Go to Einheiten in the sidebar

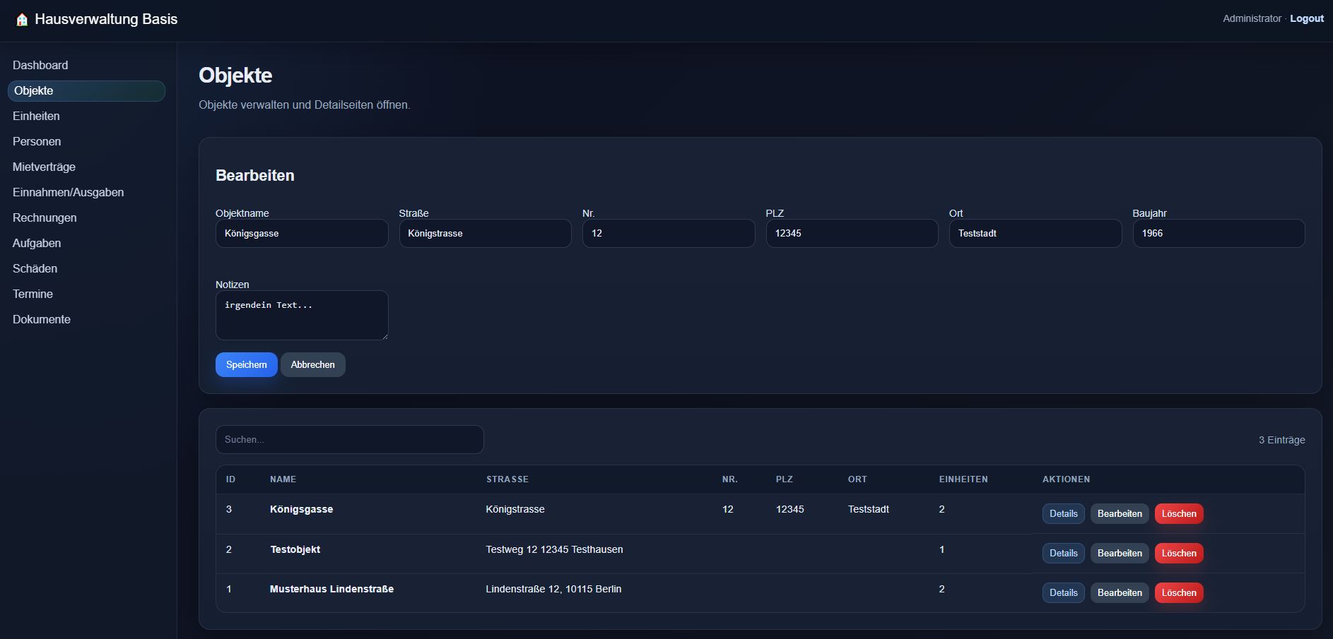click(36, 116)
